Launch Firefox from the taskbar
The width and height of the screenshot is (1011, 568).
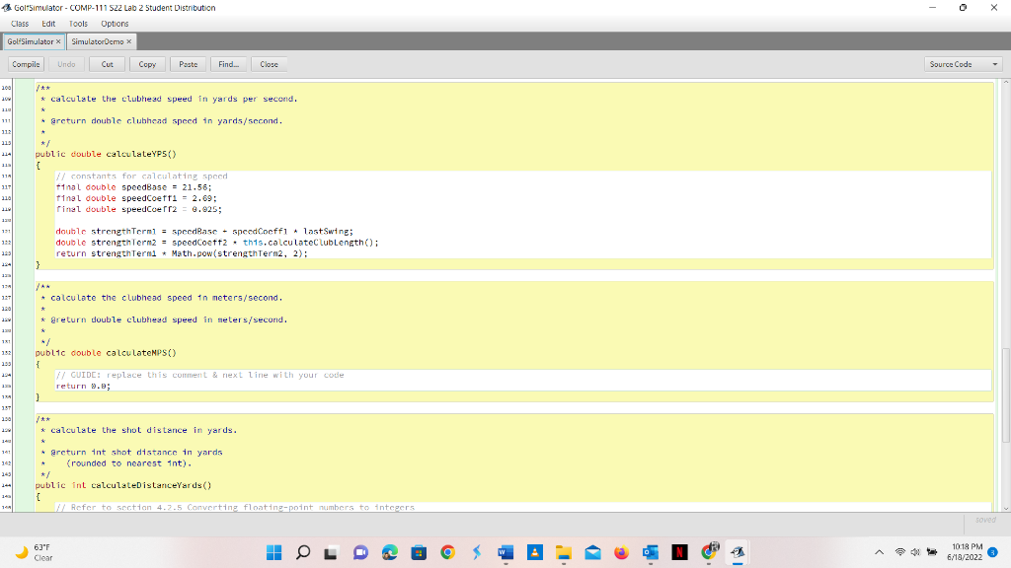pyautogui.click(x=621, y=552)
